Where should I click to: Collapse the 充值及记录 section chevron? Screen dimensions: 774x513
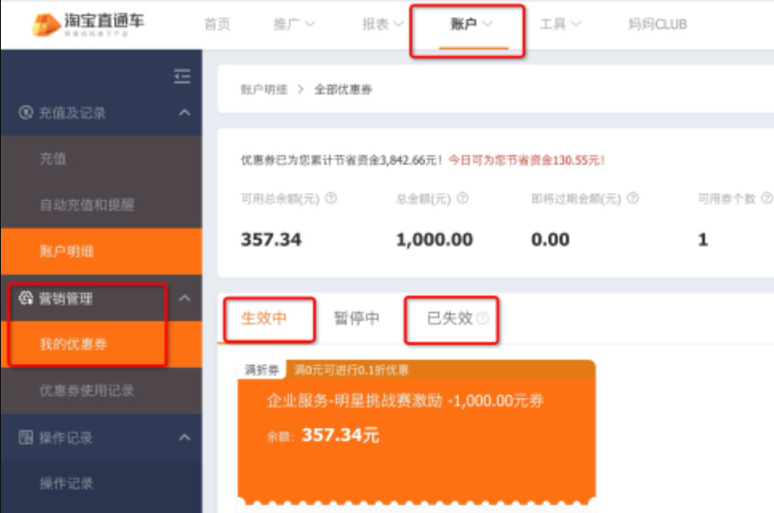184,112
